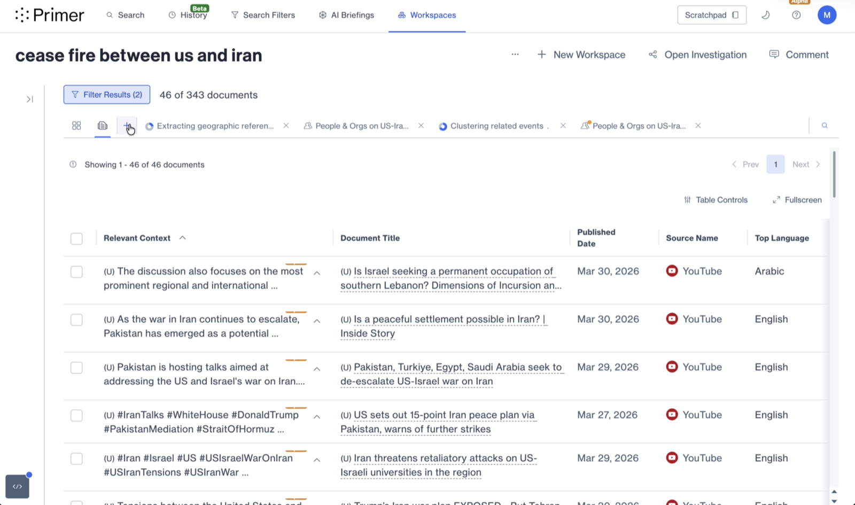Screen dimensions: 855x505
Task: Expand the collapsed left sidebar panel
Action: [30, 99]
